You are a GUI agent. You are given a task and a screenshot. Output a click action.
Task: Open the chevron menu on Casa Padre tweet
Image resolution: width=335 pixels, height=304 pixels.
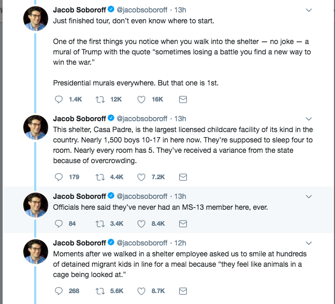coord(309,119)
